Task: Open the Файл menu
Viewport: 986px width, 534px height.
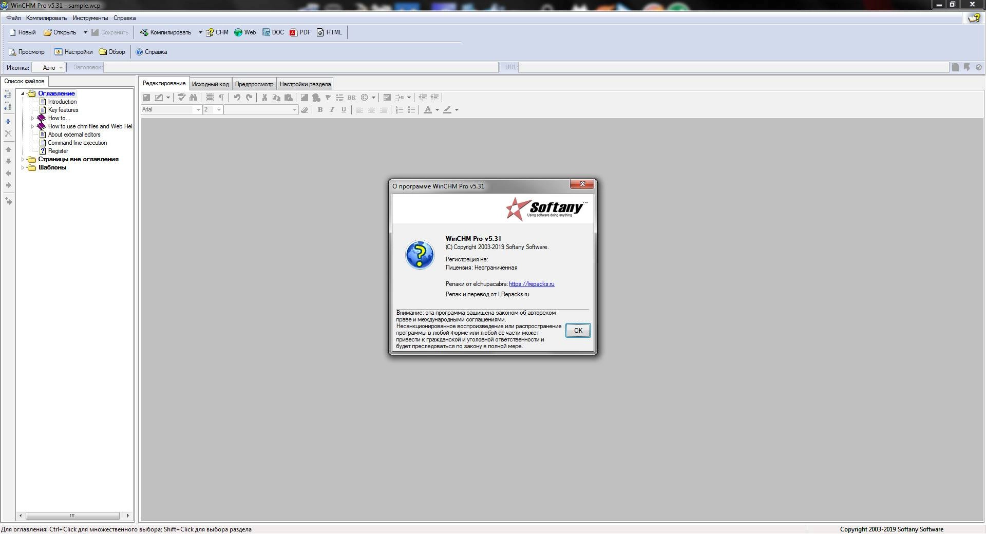Action: pos(14,18)
